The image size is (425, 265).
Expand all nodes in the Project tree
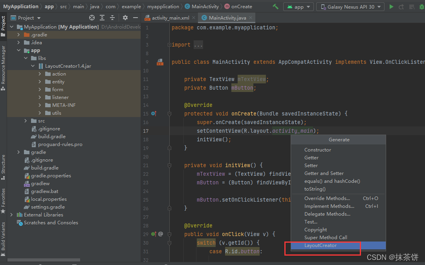click(x=102, y=18)
